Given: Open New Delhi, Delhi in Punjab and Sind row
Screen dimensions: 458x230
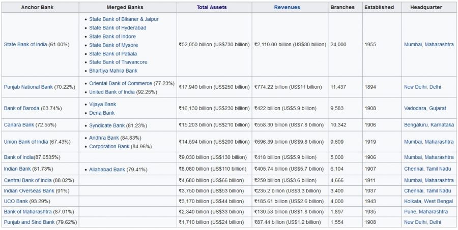Looking at the screenshot, I should tap(423, 222).
